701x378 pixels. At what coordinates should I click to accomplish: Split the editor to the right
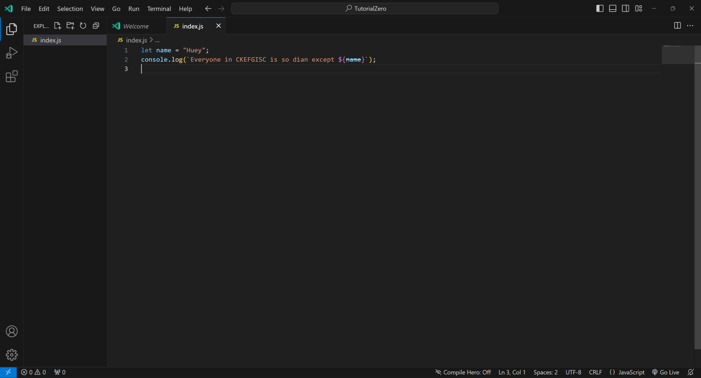pyautogui.click(x=677, y=26)
